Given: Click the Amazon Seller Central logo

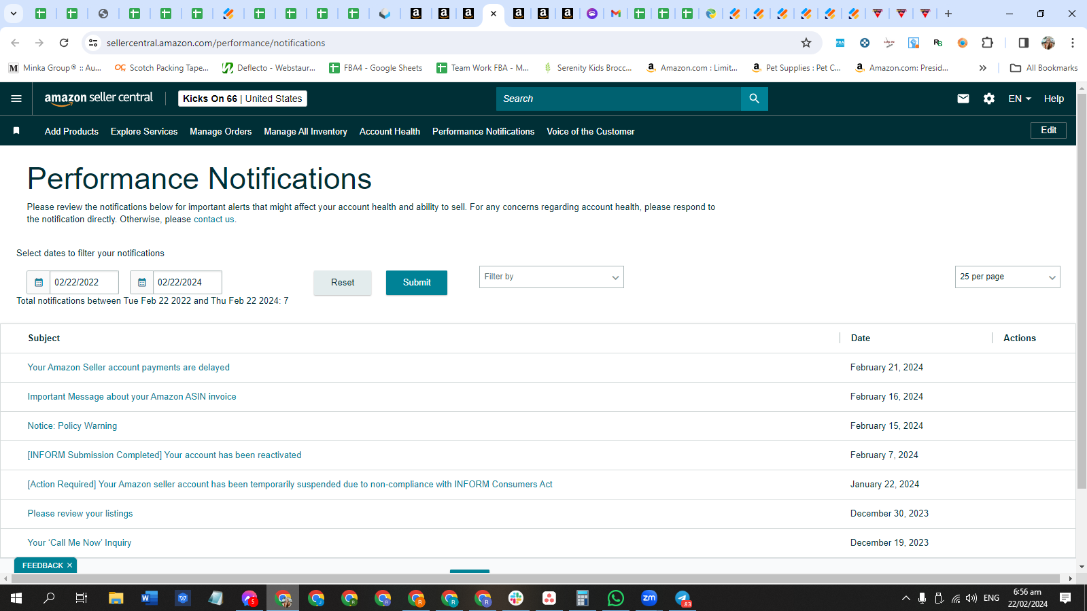Looking at the screenshot, I should pyautogui.click(x=99, y=99).
